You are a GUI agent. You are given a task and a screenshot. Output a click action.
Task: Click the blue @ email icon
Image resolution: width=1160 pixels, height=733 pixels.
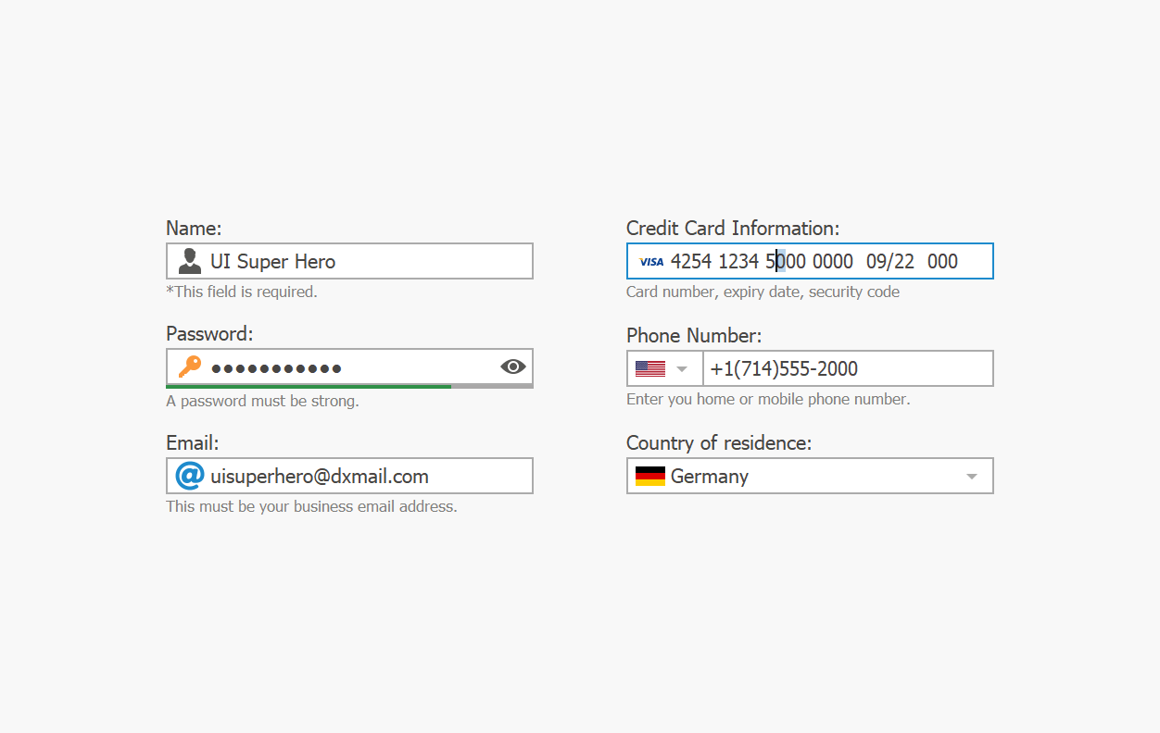coord(189,476)
